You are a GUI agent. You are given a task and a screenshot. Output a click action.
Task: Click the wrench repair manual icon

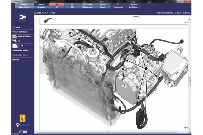[23, 17]
